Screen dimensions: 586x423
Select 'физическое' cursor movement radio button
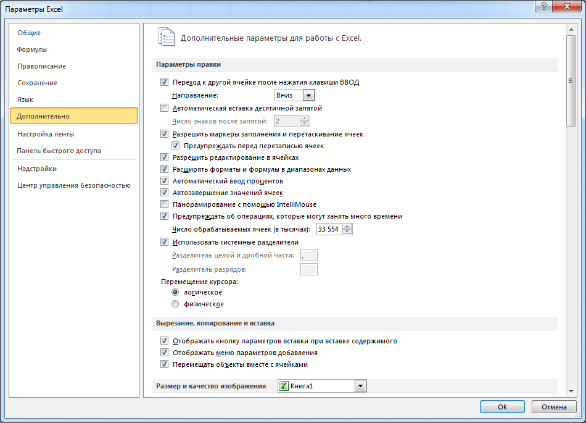pyautogui.click(x=175, y=304)
